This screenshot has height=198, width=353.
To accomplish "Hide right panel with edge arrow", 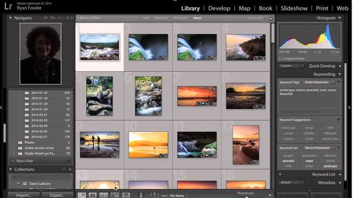I will pyautogui.click(x=350, y=108).
